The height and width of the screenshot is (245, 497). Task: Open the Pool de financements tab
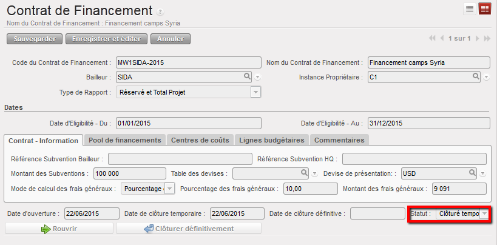(124, 140)
